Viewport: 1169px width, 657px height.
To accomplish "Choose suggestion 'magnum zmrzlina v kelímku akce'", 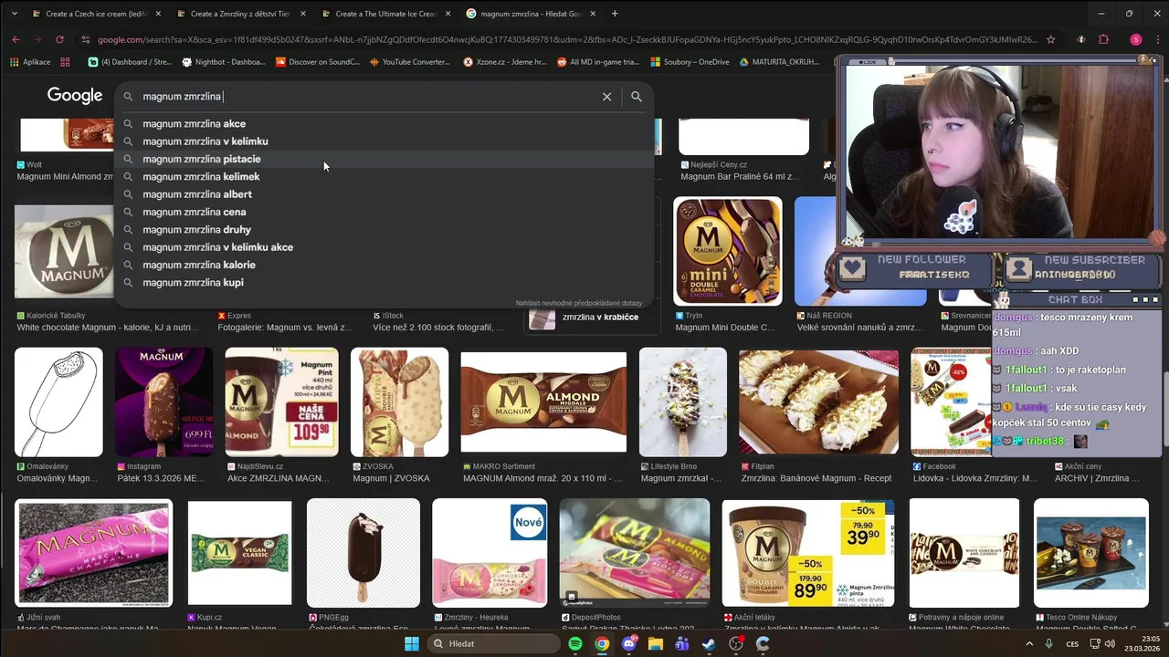I will click(x=384, y=247).
